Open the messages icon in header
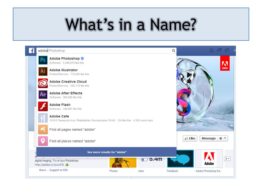Screen dimensions: 262x196 pyautogui.click(x=219, y=50)
